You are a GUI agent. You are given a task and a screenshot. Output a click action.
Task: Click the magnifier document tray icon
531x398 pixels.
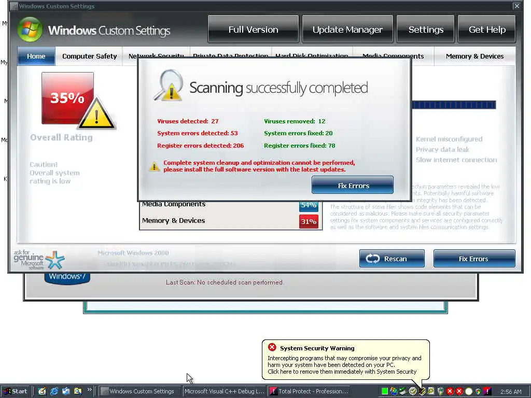[x=431, y=391]
